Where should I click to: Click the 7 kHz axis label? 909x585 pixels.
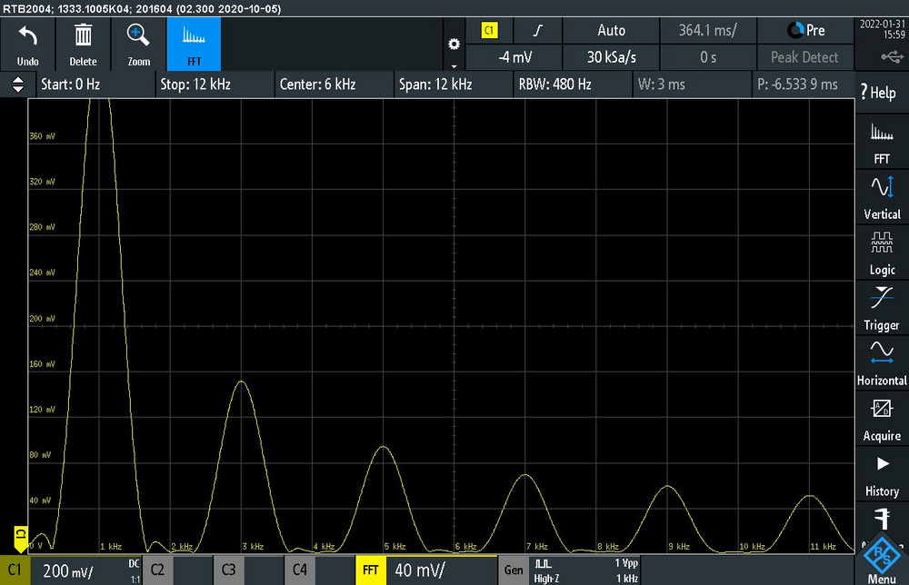click(x=537, y=546)
